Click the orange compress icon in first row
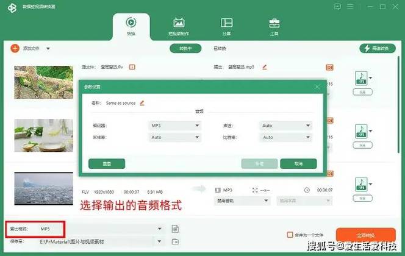 329,68
